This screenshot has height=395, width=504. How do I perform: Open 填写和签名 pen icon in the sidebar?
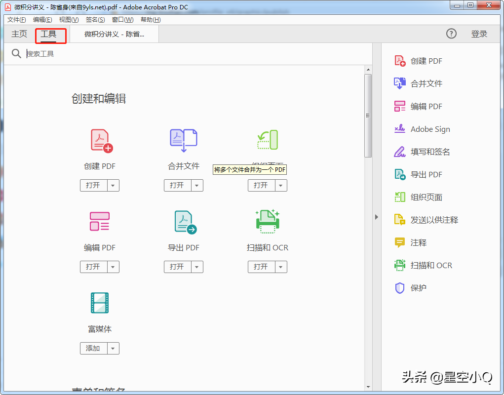click(x=400, y=152)
